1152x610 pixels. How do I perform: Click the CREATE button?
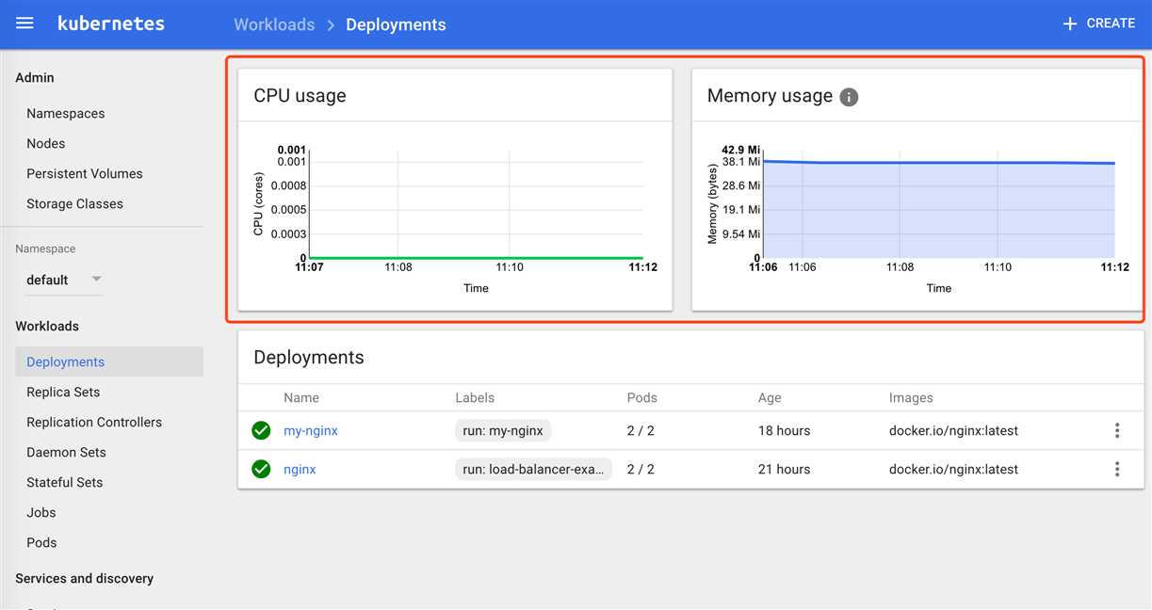click(x=1098, y=24)
